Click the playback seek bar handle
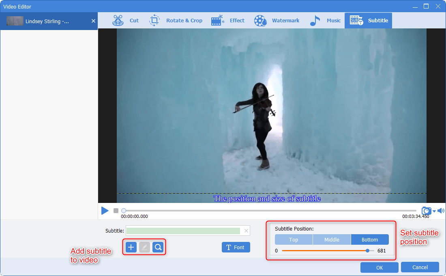Screen dimensions: 446x276 pos(123,211)
